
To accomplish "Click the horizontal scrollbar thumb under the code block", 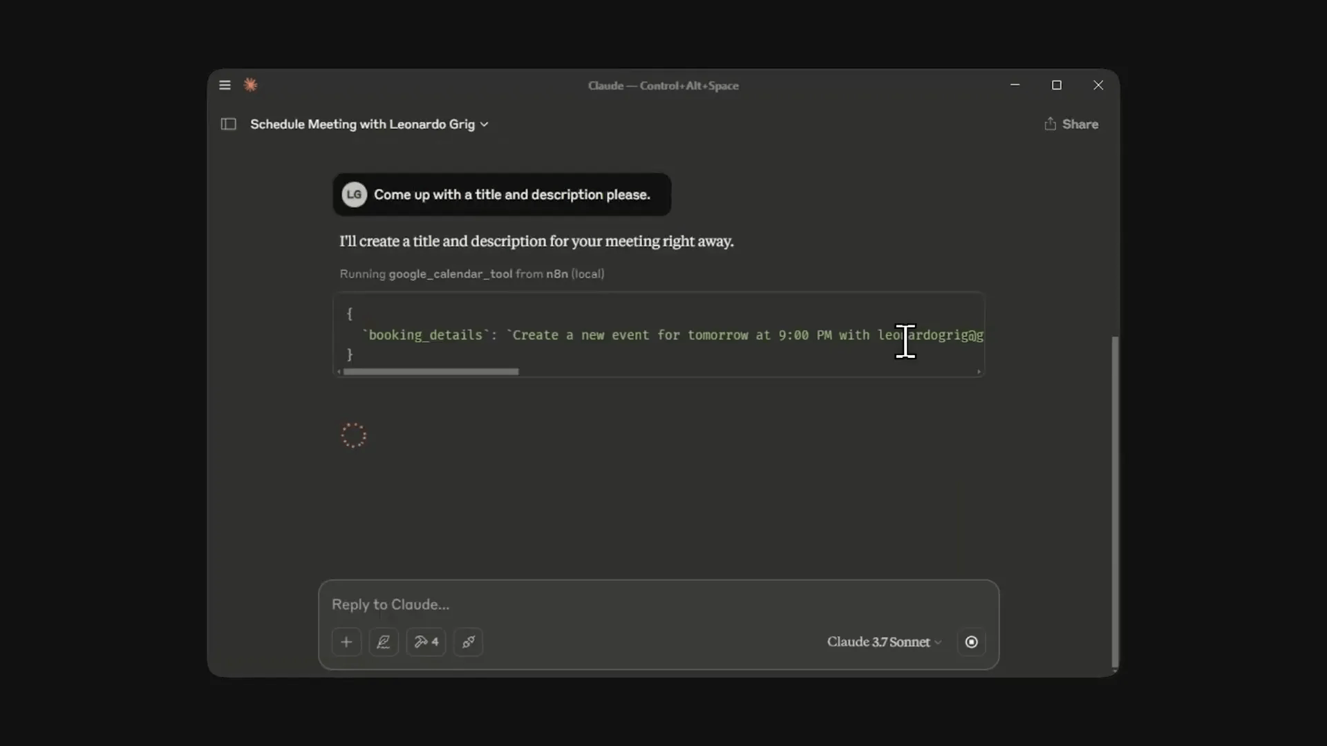I will [x=431, y=372].
